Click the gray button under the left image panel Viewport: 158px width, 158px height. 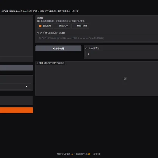(x=16, y=68)
